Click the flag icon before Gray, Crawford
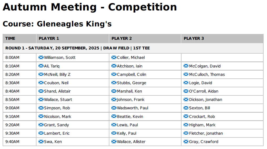Screen dimensions: 267x149 [186, 141]
